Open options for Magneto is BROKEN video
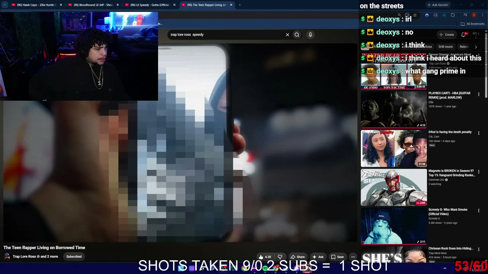This screenshot has height=274, width=488. click(479, 172)
